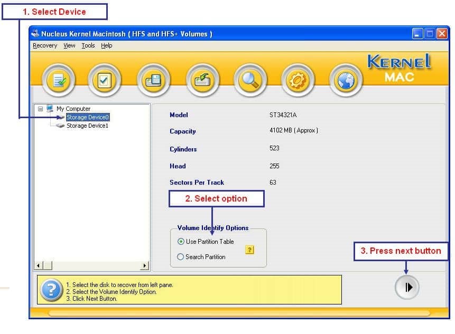Image resolution: width=455 pixels, height=334 pixels.
Task: Click the magnifying glass search icon
Action: click(250, 80)
